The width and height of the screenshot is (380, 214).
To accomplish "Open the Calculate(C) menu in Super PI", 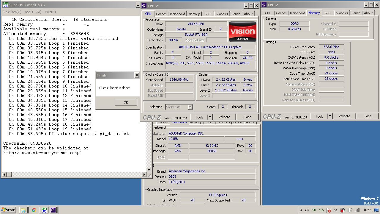I will point(12,12).
